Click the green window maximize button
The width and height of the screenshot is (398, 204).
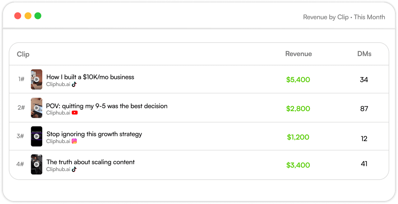pyautogui.click(x=38, y=16)
